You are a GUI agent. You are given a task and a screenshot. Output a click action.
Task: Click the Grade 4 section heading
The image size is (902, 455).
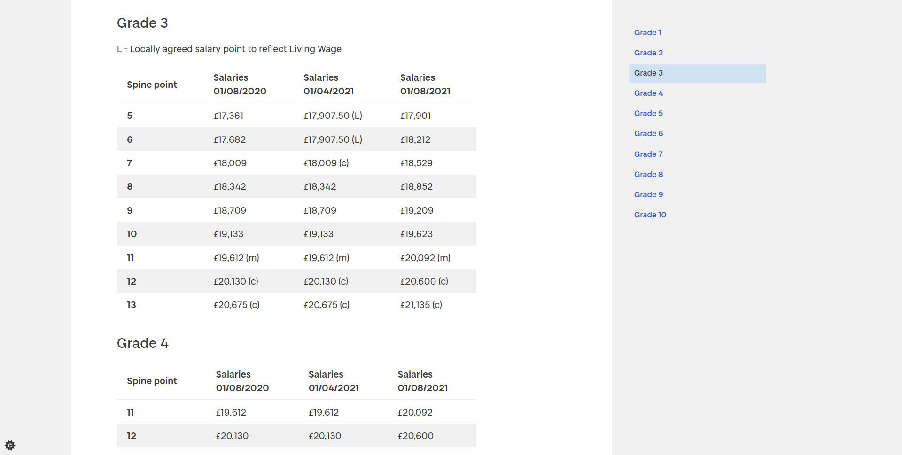tap(142, 343)
